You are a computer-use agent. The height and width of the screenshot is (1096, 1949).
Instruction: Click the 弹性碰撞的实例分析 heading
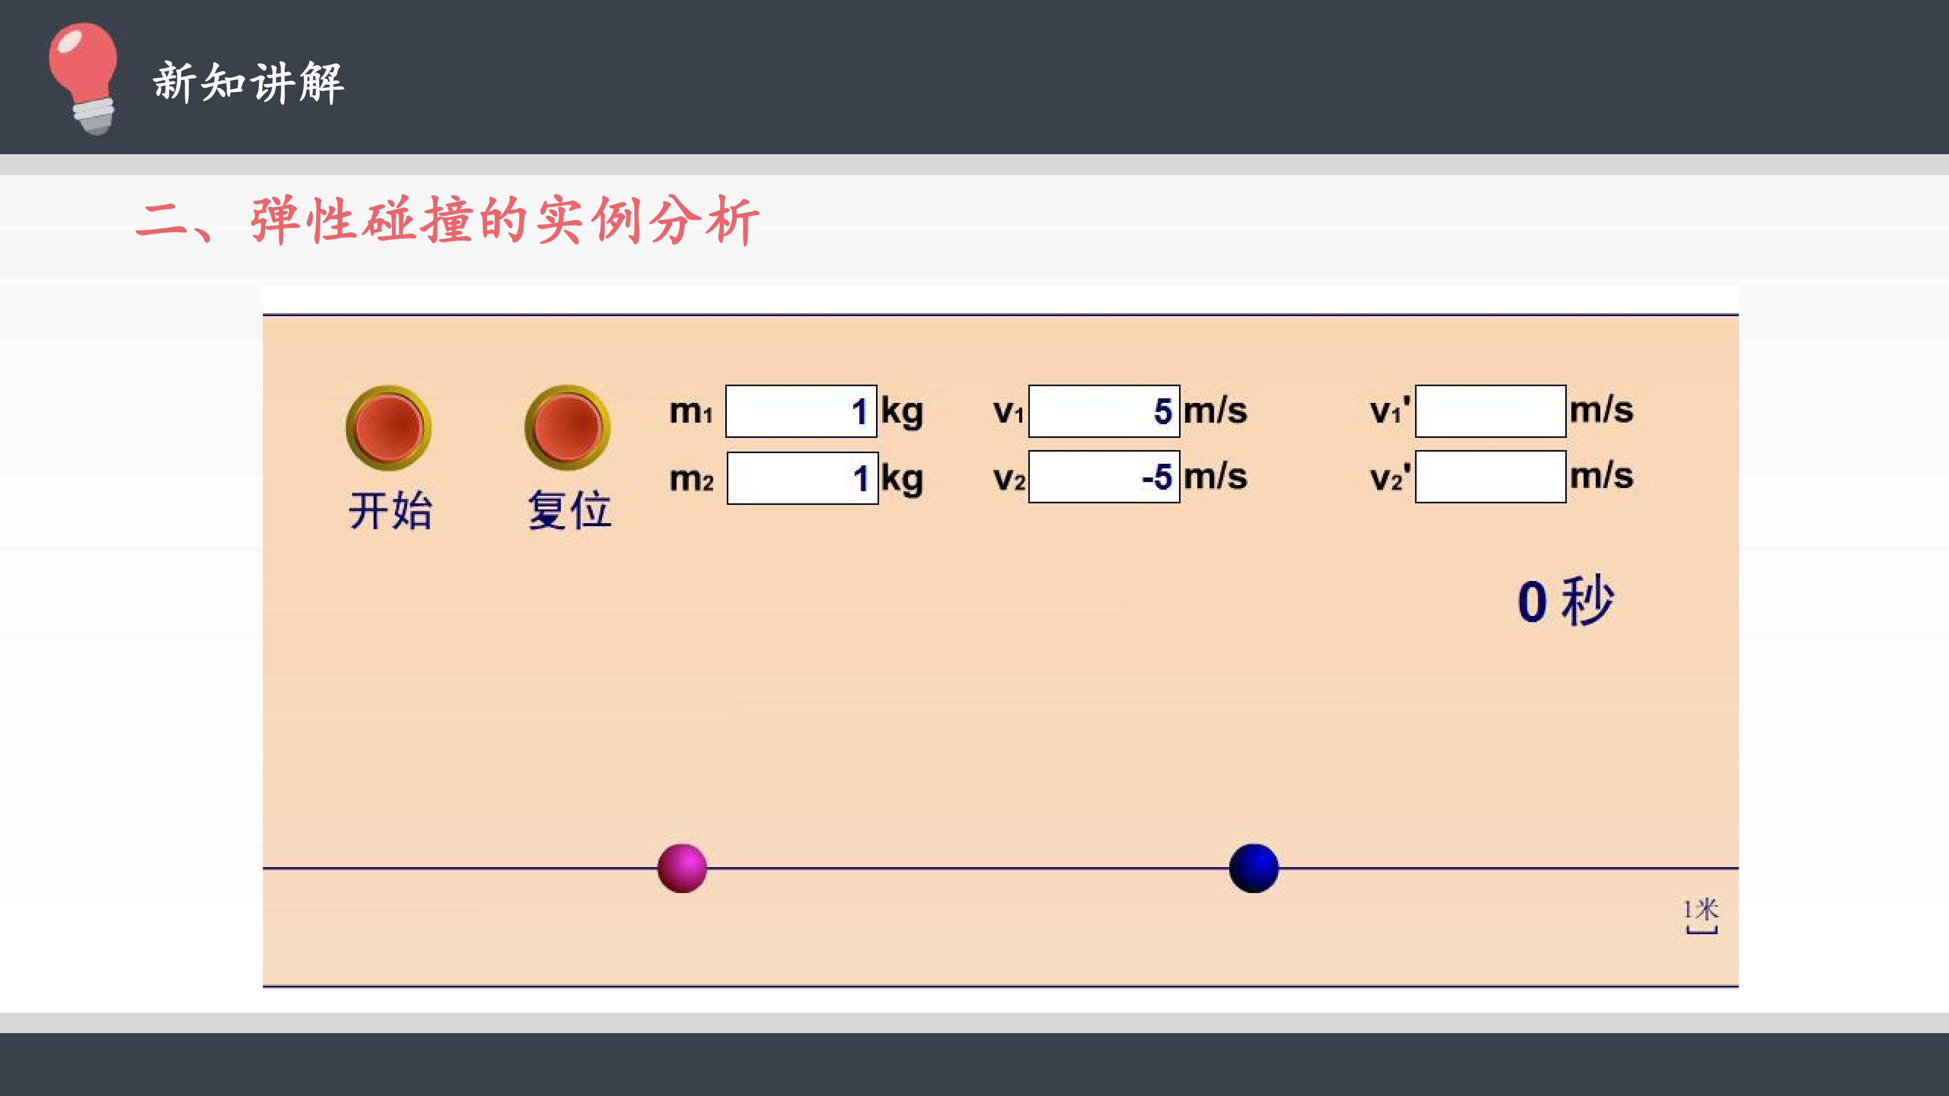tap(505, 221)
